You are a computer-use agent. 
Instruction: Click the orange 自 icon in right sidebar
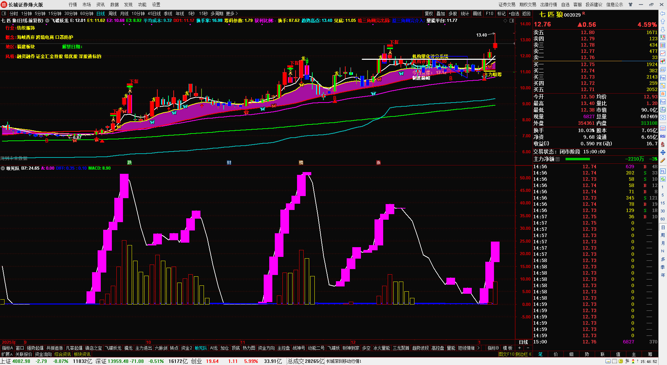coord(663,94)
